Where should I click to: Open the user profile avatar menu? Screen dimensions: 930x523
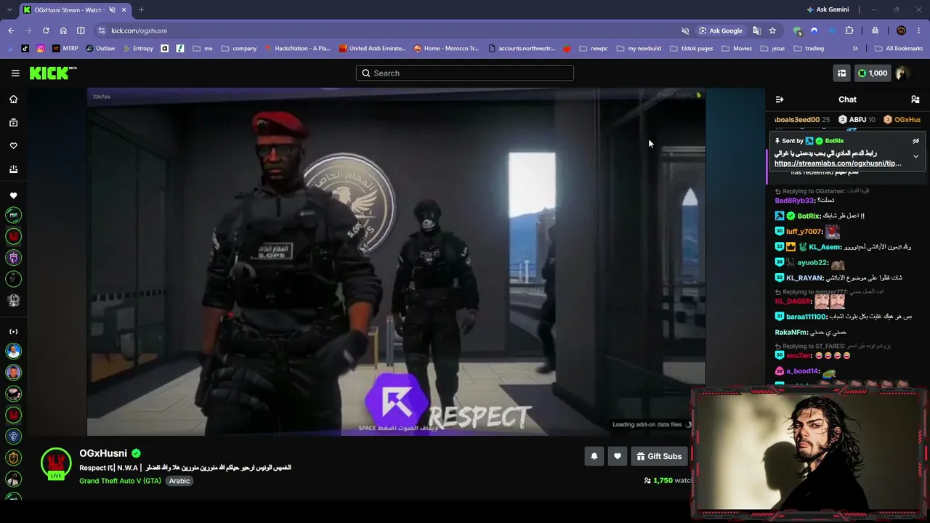[x=902, y=73]
